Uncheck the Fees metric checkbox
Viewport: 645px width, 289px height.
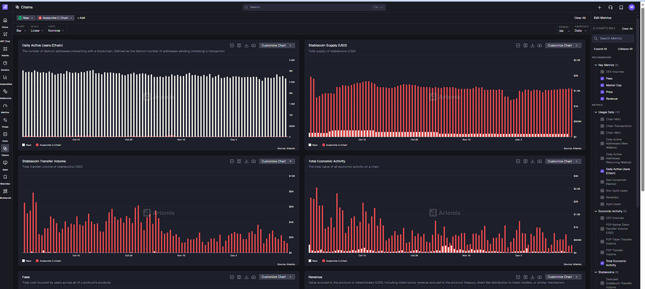pyautogui.click(x=602, y=78)
